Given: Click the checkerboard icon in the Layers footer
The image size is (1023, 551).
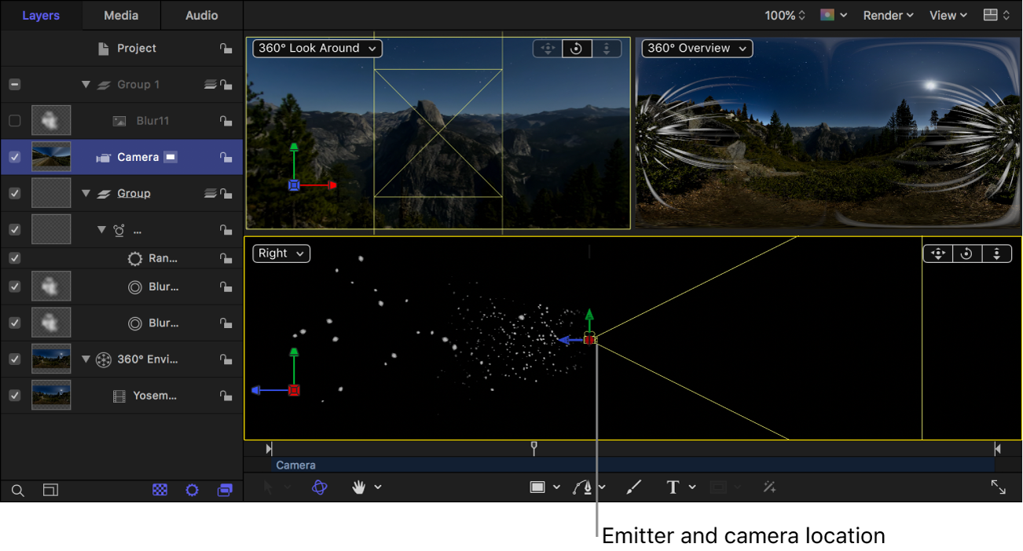Looking at the screenshot, I should [160, 490].
